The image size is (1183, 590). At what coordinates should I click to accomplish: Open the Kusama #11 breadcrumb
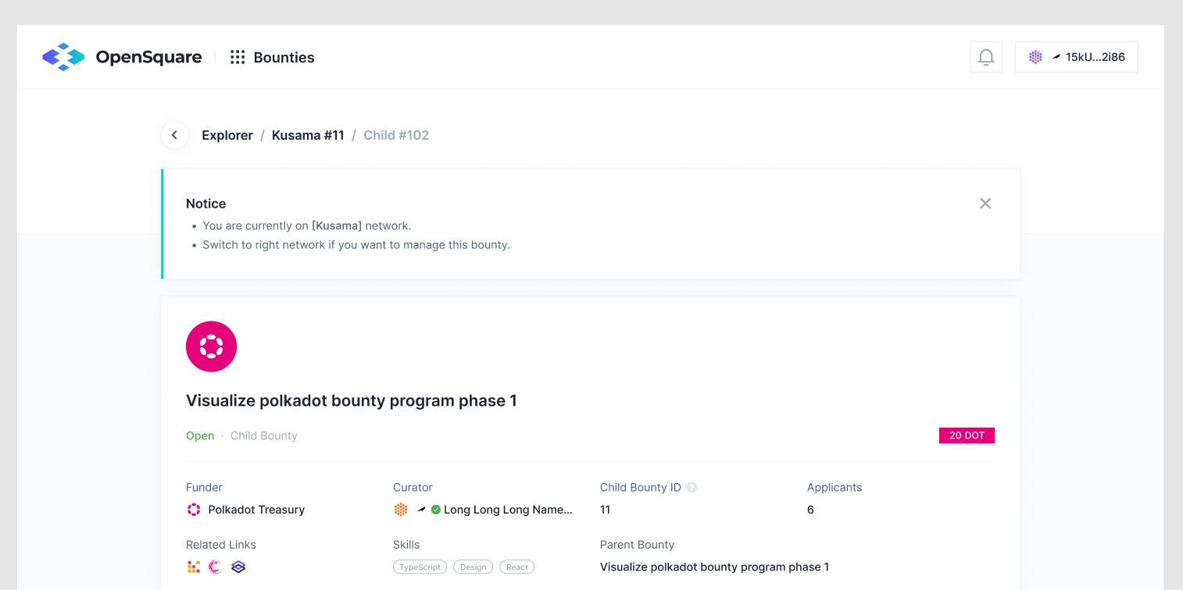tap(308, 135)
